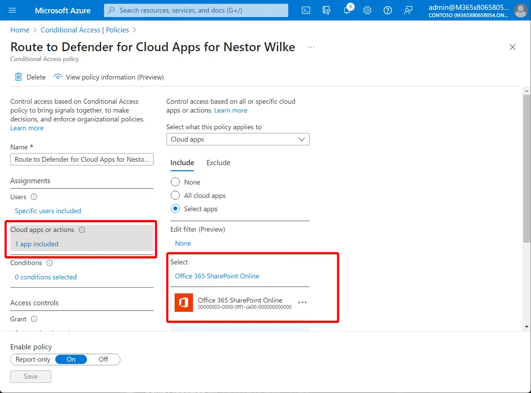Click info icon next to Cloud apps or actions
The height and width of the screenshot is (393, 531).
point(82,230)
